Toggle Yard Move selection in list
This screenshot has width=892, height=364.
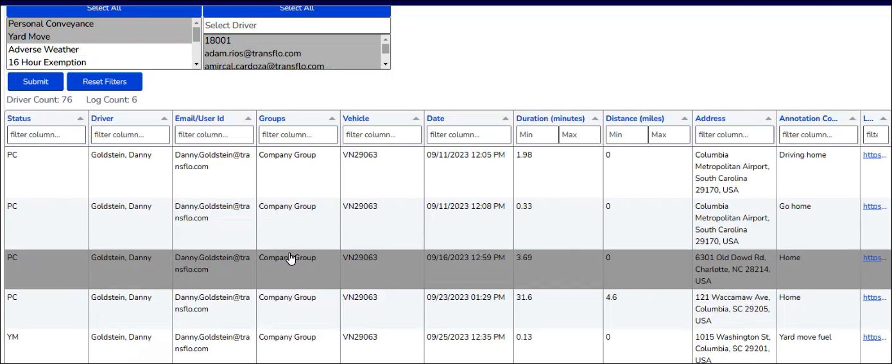29,37
